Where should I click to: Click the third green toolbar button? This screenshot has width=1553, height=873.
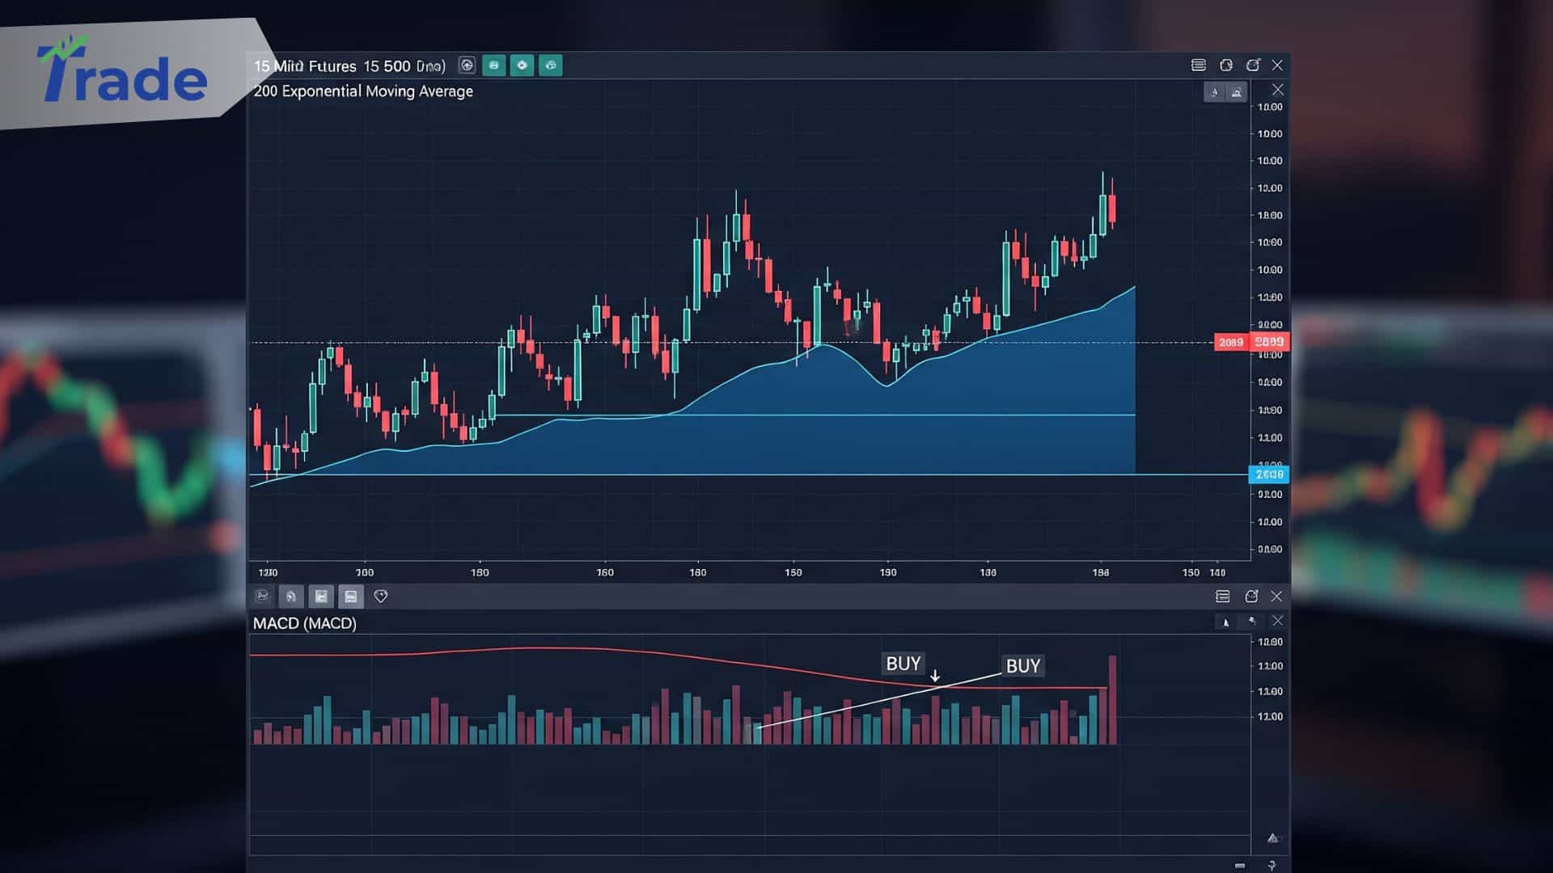click(551, 65)
